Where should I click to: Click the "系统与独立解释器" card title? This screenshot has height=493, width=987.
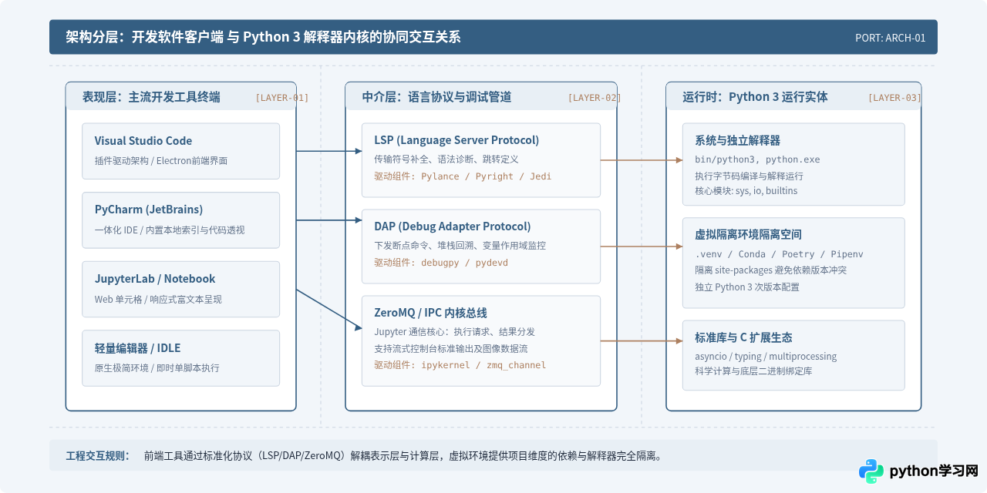click(737, 141)
